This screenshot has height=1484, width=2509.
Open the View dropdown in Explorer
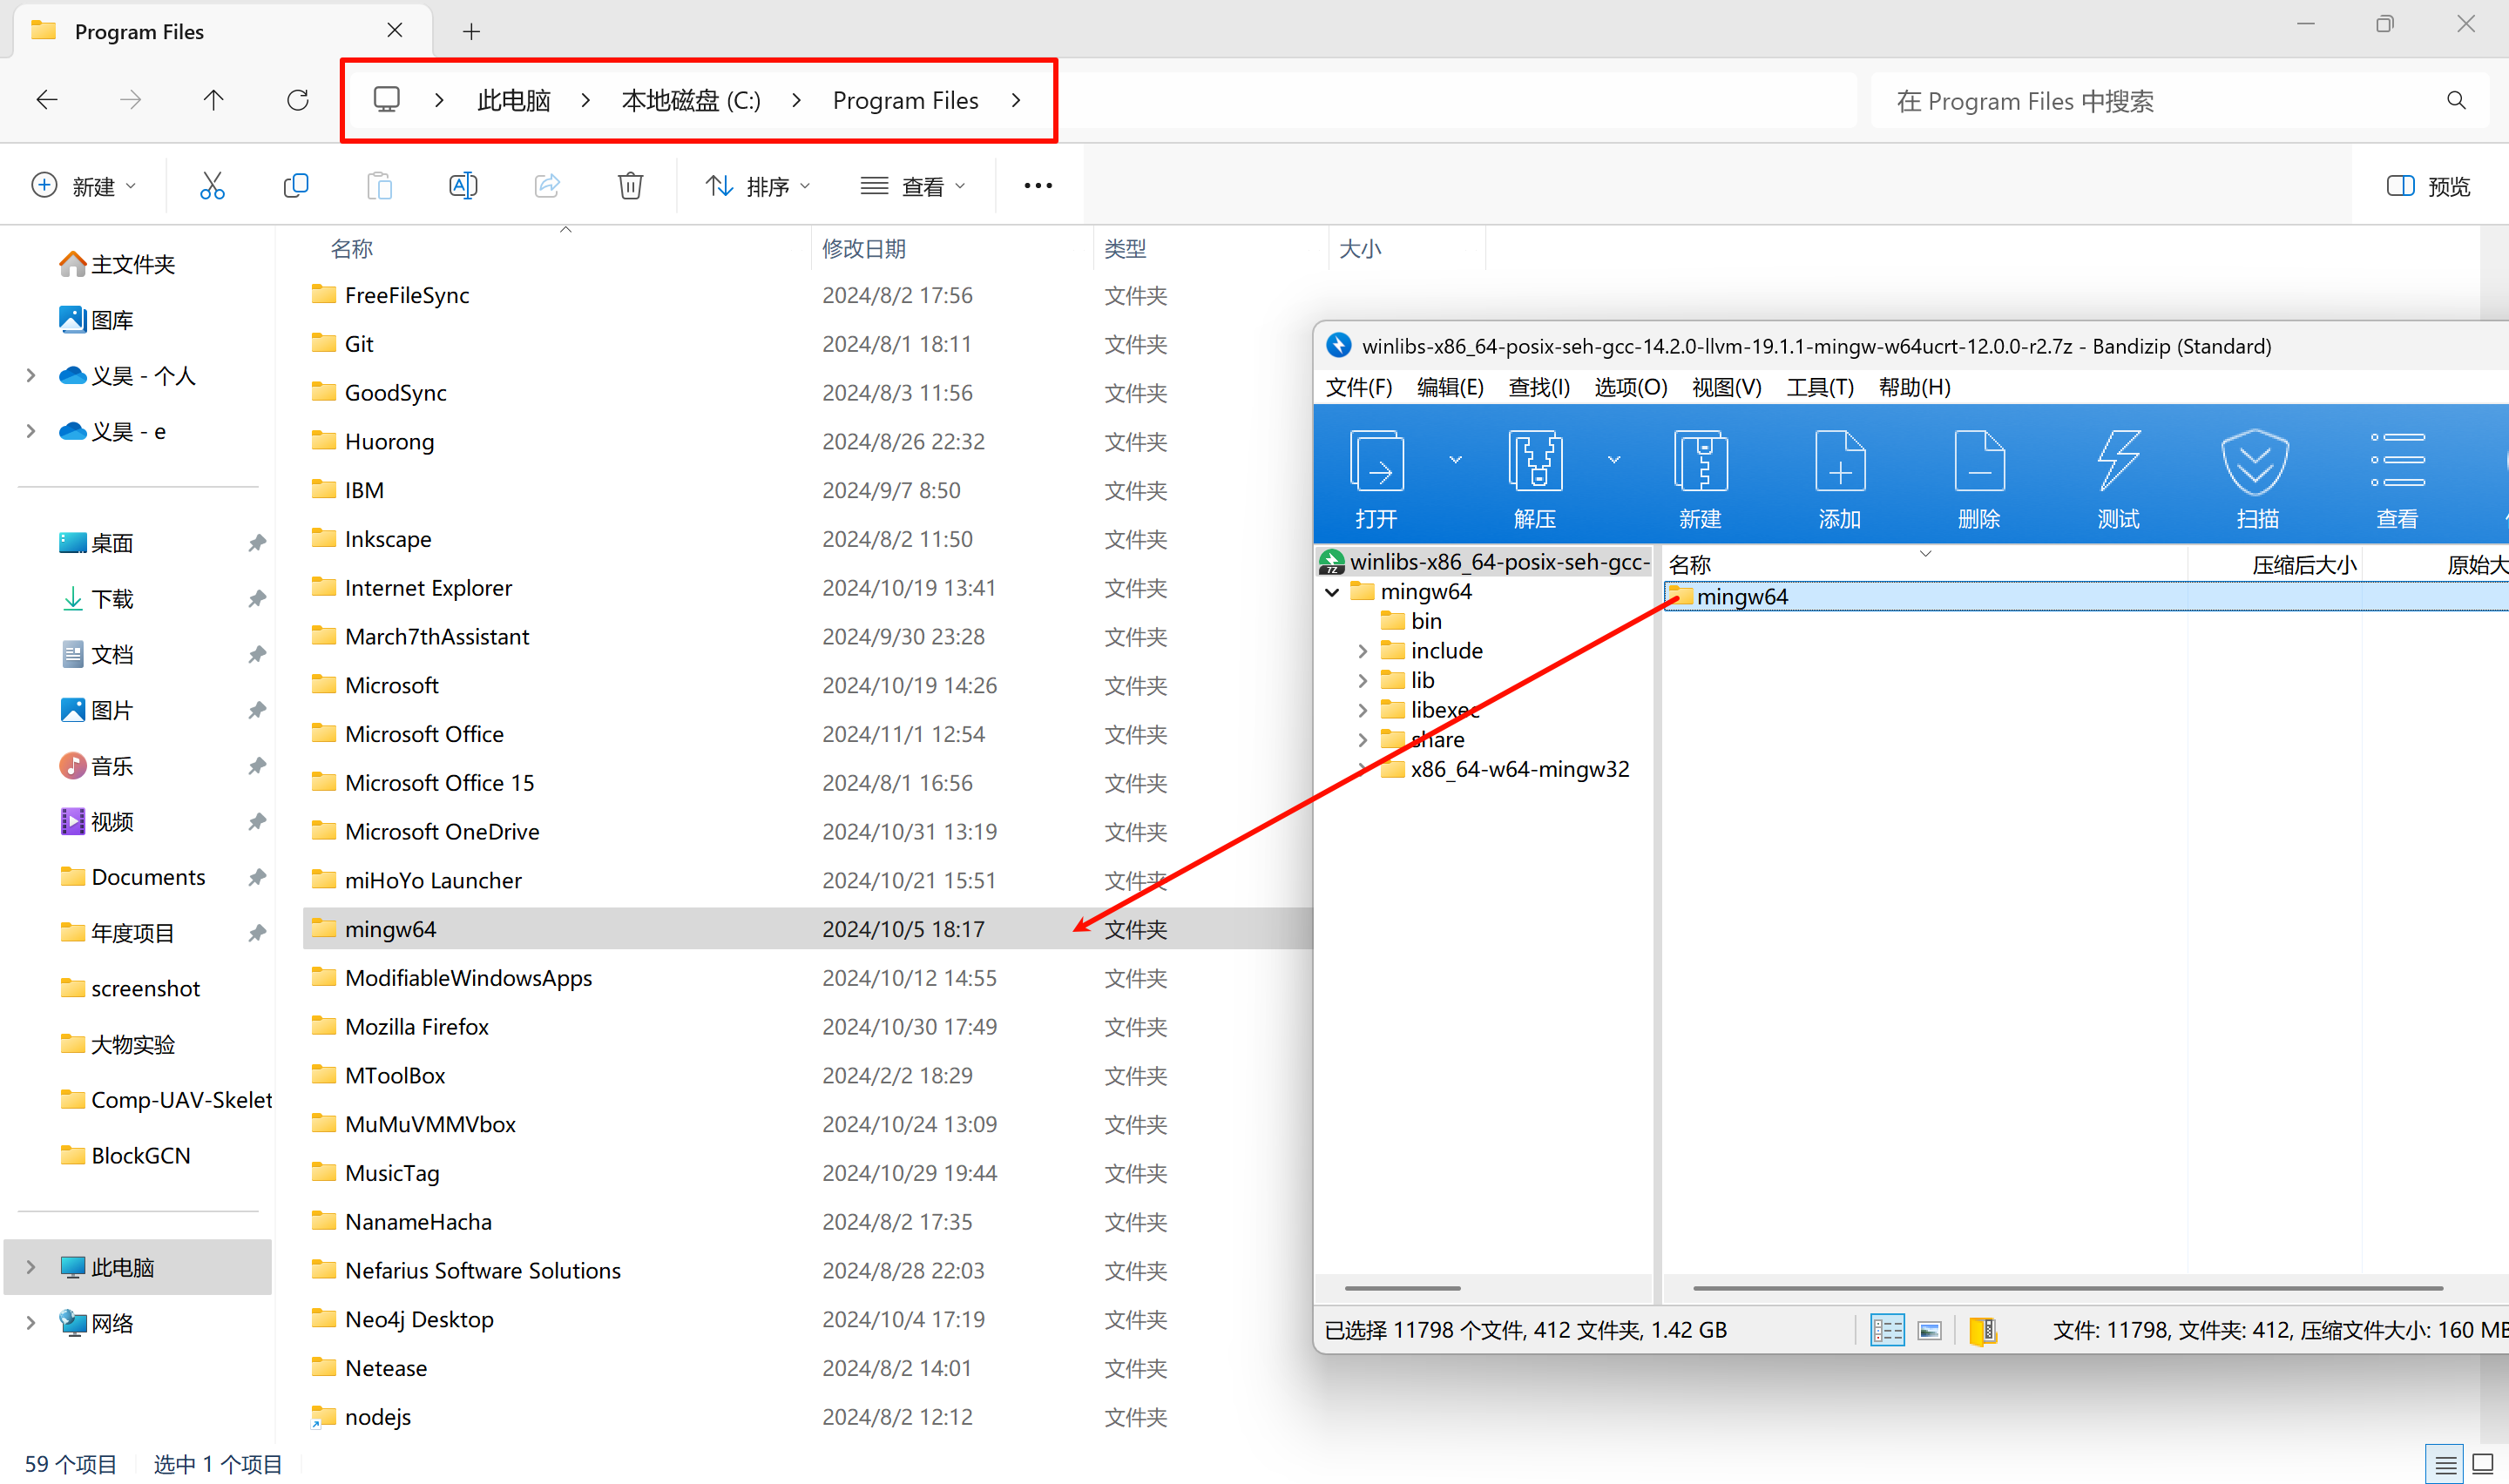(x=913, y=186)
